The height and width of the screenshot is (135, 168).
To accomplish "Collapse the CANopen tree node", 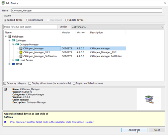I will tap(9, 40).
